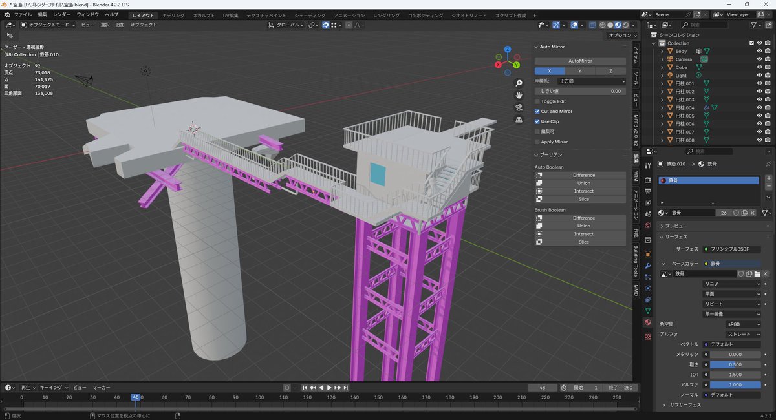Image resolution: width=776 pixels, height=420 pixels.
Task: Select material preview shading mode
Action: (x=619, y=25)
